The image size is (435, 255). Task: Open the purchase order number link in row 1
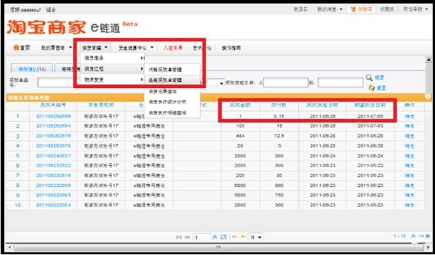click(53, 117)
